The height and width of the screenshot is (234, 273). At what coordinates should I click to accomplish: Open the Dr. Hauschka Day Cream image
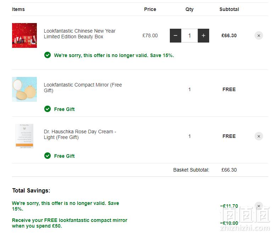click(24, 136)
